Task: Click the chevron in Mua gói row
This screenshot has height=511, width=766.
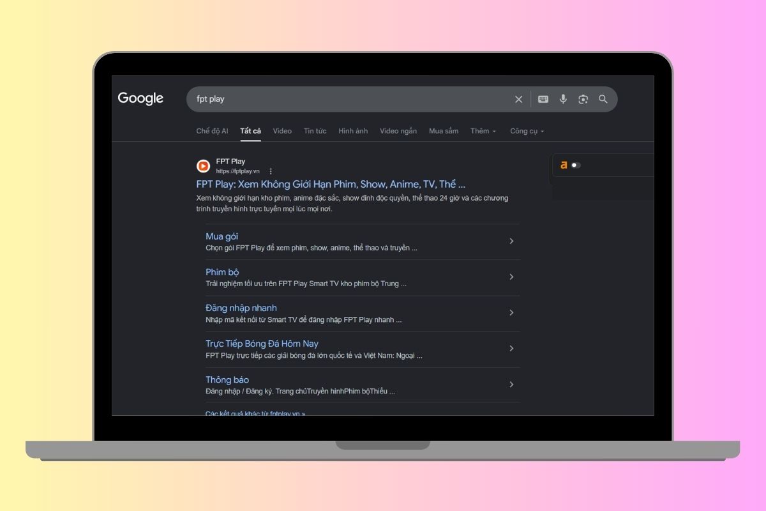Action: click(511, 241)
